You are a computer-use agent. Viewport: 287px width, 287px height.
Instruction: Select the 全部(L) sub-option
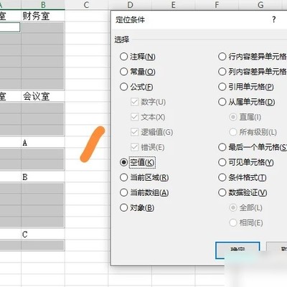pos(233,207)
